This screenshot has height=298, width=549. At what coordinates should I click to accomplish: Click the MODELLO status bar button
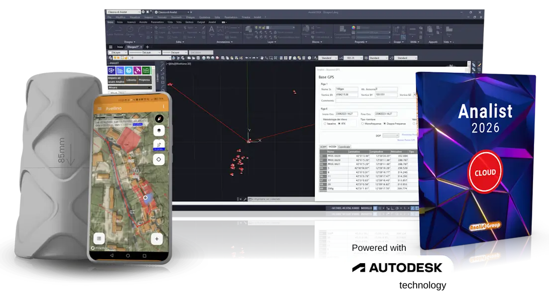(366, 208)
